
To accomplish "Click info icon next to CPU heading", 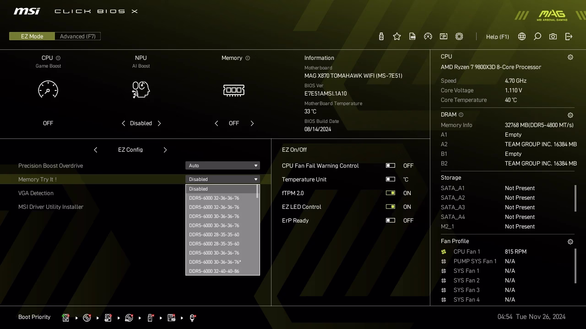I will 58,58.
